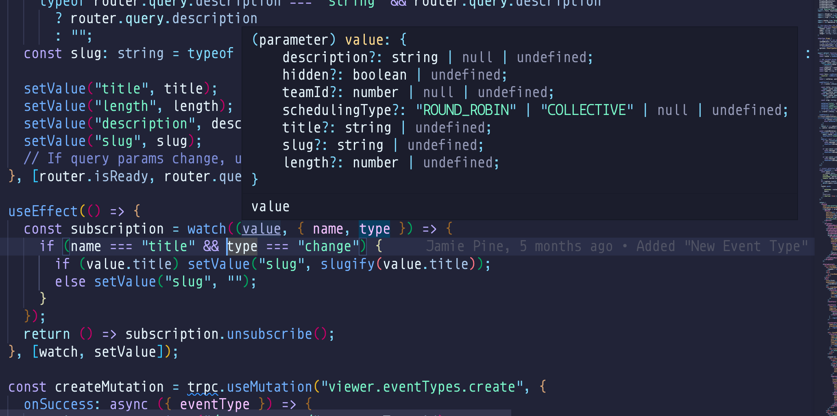Click the "value" label at tooltip bottom
This screenshot has height=416, width=837.
[x=270, y=206]
